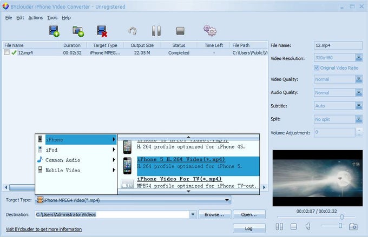
Task: Sort by the Output Size column header
Action: [142, 45]
